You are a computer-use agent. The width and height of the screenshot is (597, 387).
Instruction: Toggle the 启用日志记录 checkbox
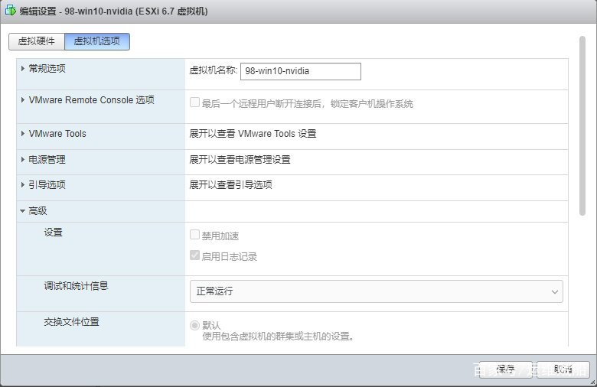coord(194,256)
